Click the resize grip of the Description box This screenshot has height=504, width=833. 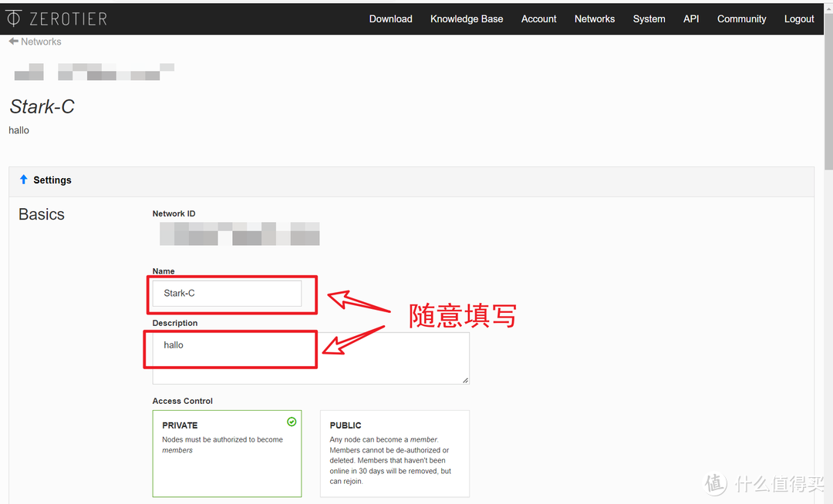coord(465,380)
